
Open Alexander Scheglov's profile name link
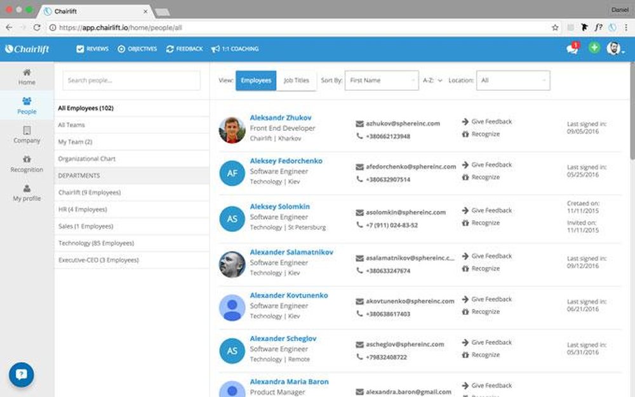[x=283, y=339]
